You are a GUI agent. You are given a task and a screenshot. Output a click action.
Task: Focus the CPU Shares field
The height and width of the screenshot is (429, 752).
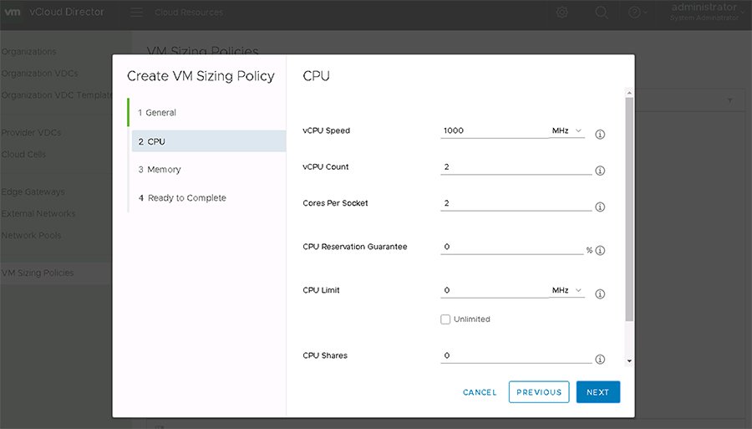(516, 355)
